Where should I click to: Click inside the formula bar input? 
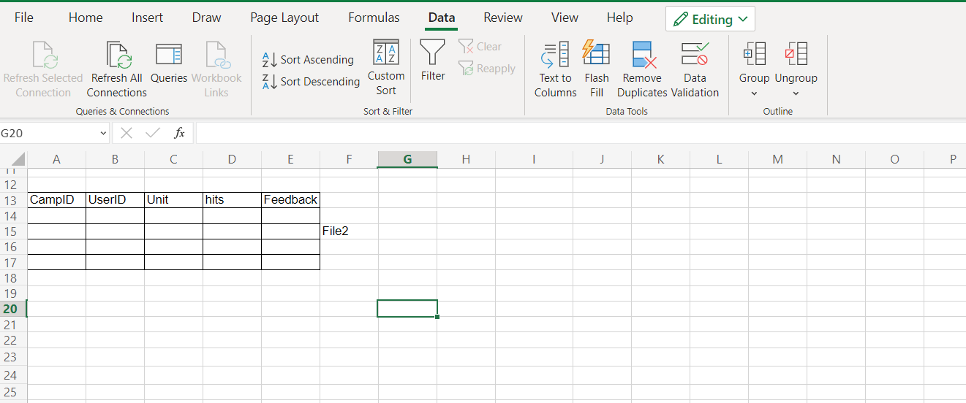point(581,133)
